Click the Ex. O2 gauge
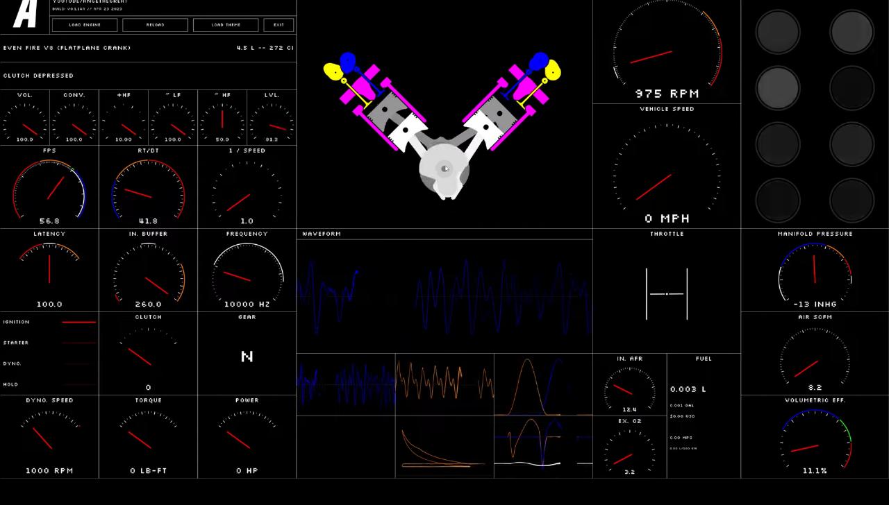The image size is (889, 505). coord(630,447)
